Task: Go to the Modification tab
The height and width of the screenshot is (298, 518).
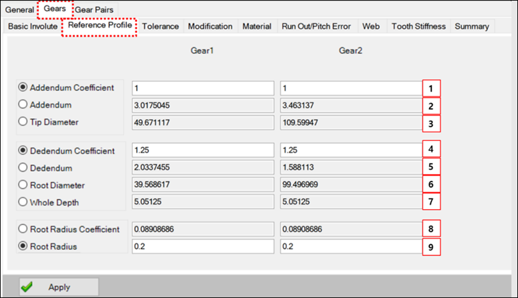Action: click(210, 26)
